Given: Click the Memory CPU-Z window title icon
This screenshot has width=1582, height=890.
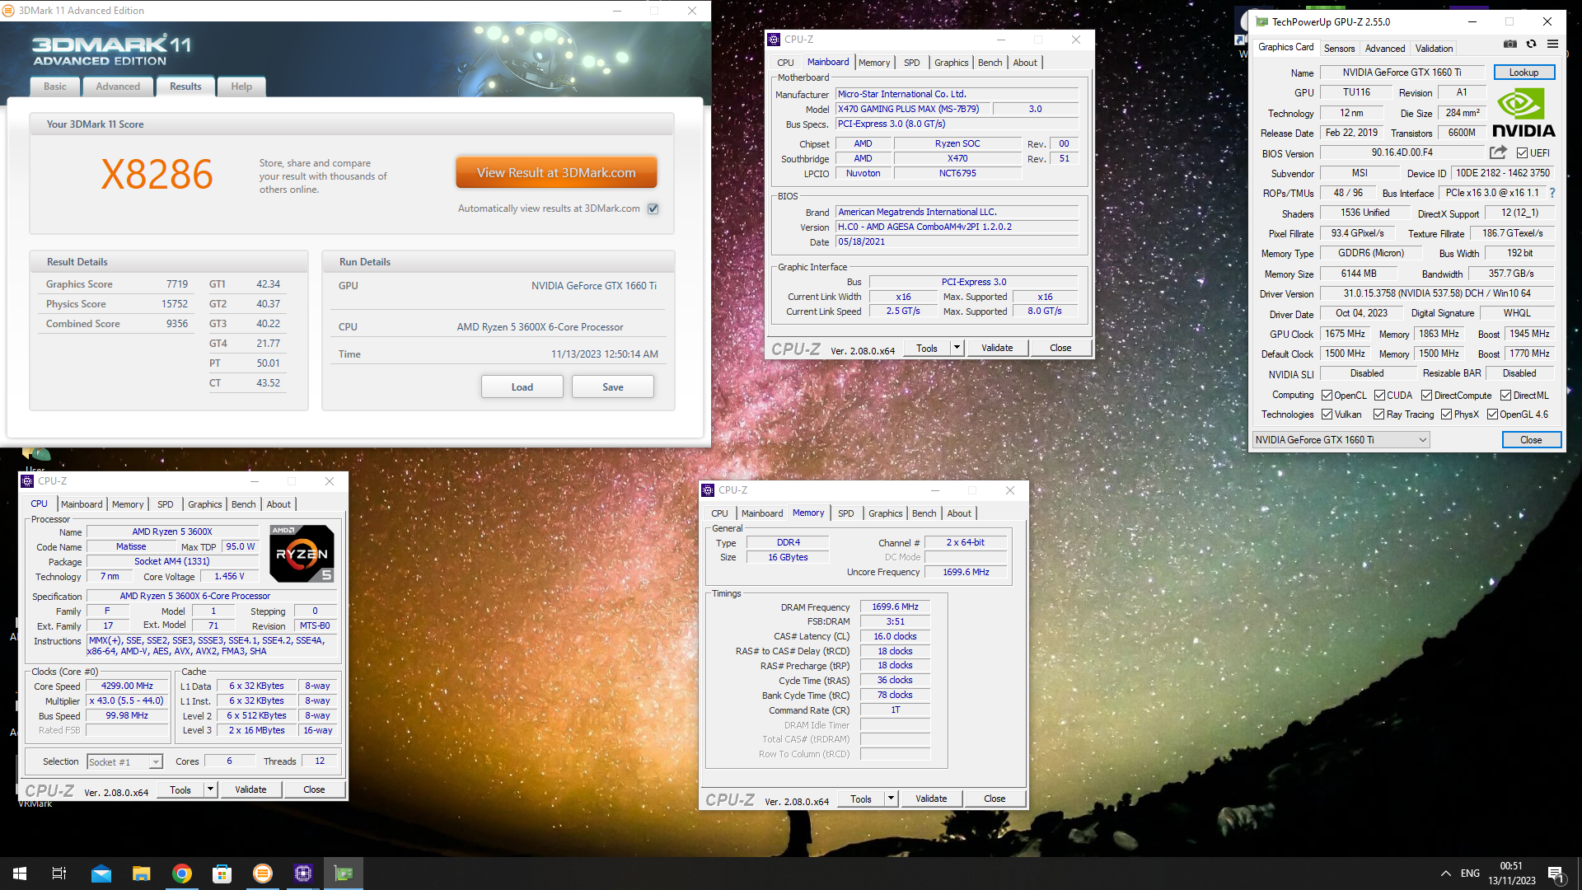Looking at the screenshot, I should 708,490.
